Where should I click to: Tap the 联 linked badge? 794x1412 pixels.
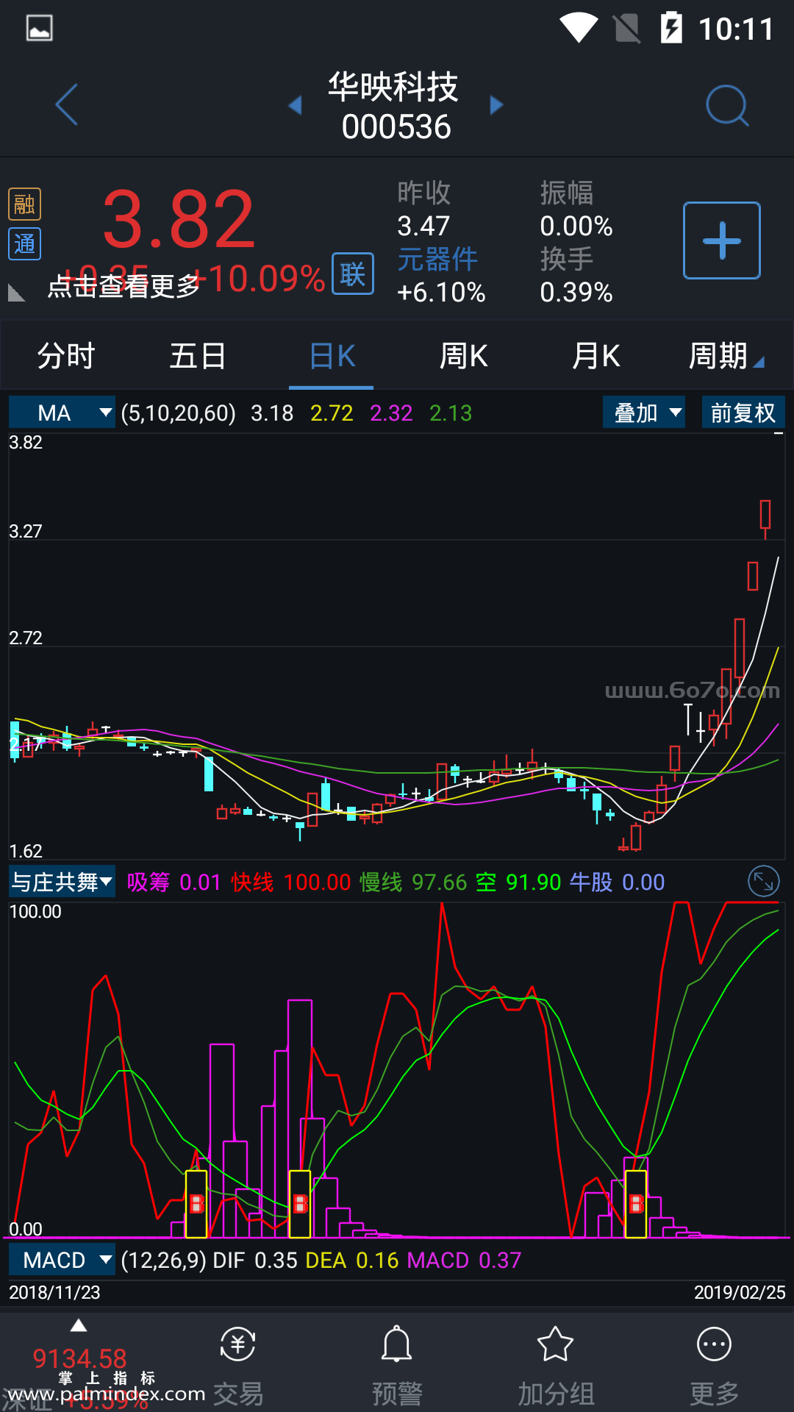(353, 274)
